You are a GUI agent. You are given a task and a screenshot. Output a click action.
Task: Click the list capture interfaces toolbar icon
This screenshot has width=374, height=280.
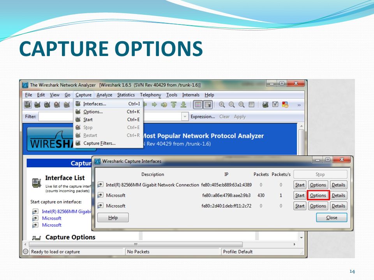click(x=28, y=105)
